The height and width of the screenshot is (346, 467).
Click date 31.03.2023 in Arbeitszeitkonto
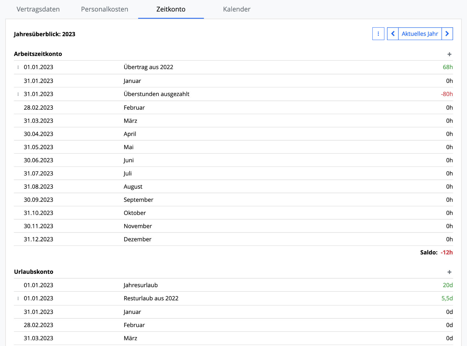(38, 121)
